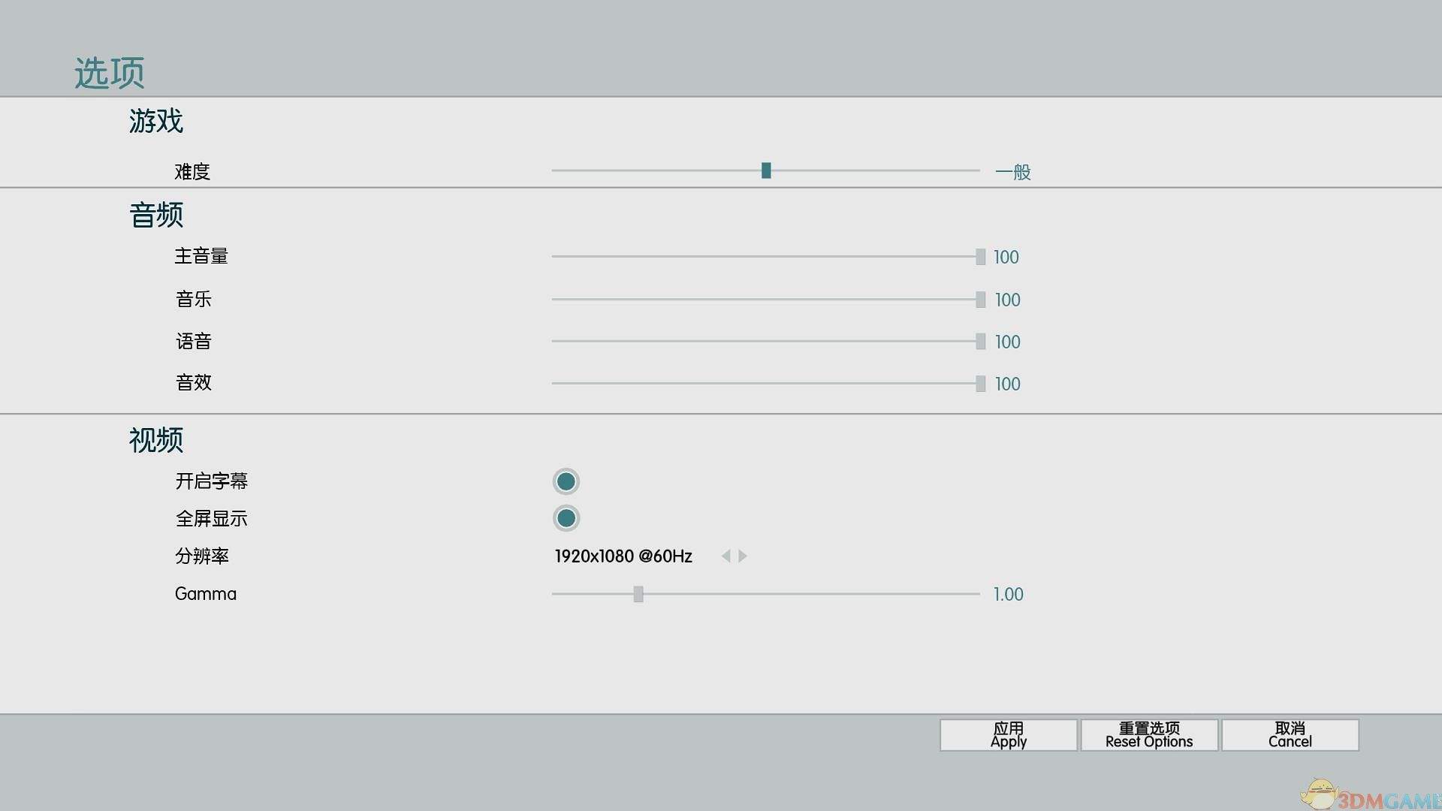Click Reset Options to restore defaults

(1150, 734)
